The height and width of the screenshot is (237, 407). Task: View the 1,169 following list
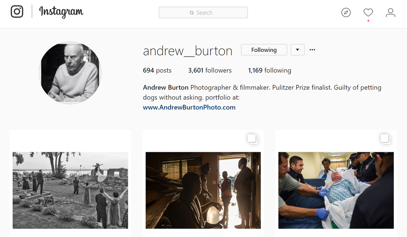coord(270,70)
